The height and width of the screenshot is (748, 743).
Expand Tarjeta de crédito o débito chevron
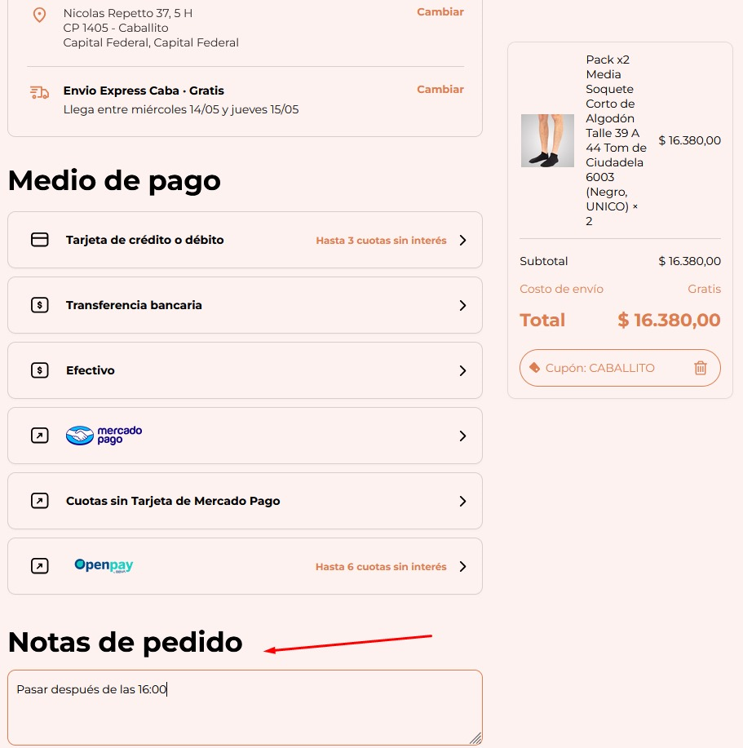tap(462, 240)
